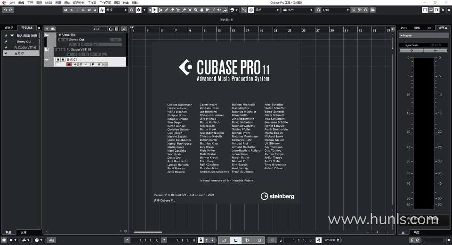Screen dimensions: 452x245
Task: Uncheck Stereo Out visibility checkmark
Action: pyautogui.click(x=6, y=41)
